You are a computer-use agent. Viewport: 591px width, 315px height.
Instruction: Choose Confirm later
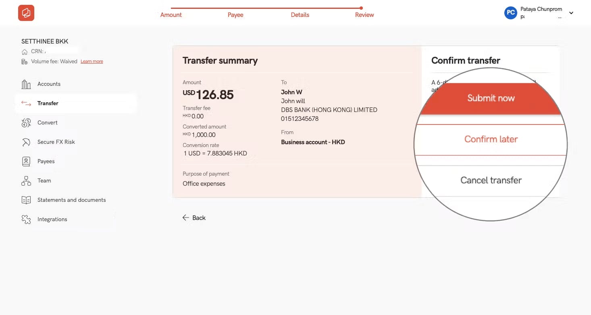(x=491, y=139)
